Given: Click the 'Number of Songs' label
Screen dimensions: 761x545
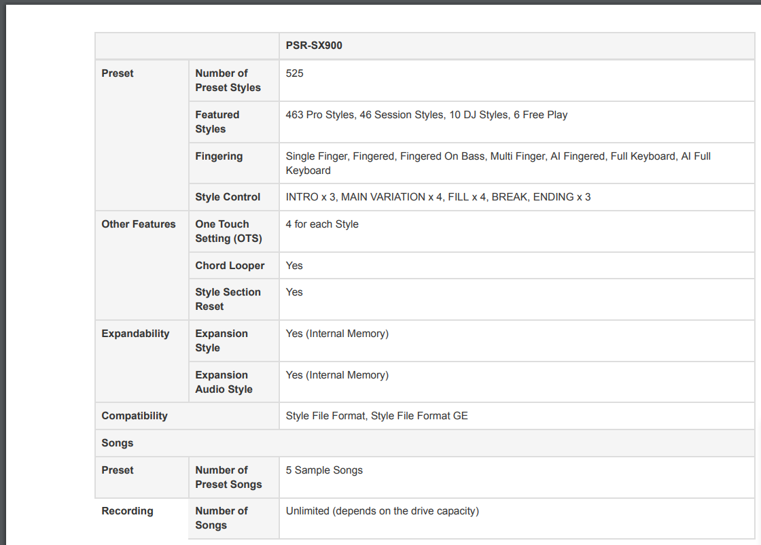Looking at the screenshot, I should point(222,518).
